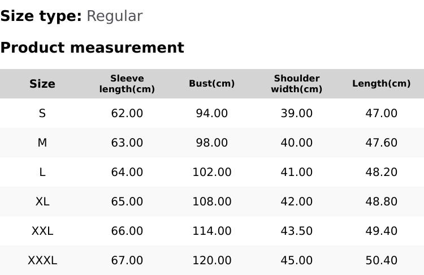Click the Length(cm) column header
Screen dimensions: 424x275
(382, 84)
